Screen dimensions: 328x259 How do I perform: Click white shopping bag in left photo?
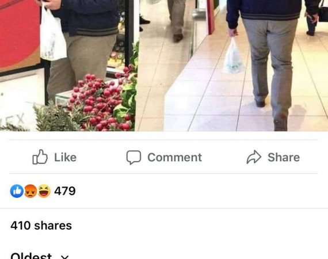pos(52,35)
